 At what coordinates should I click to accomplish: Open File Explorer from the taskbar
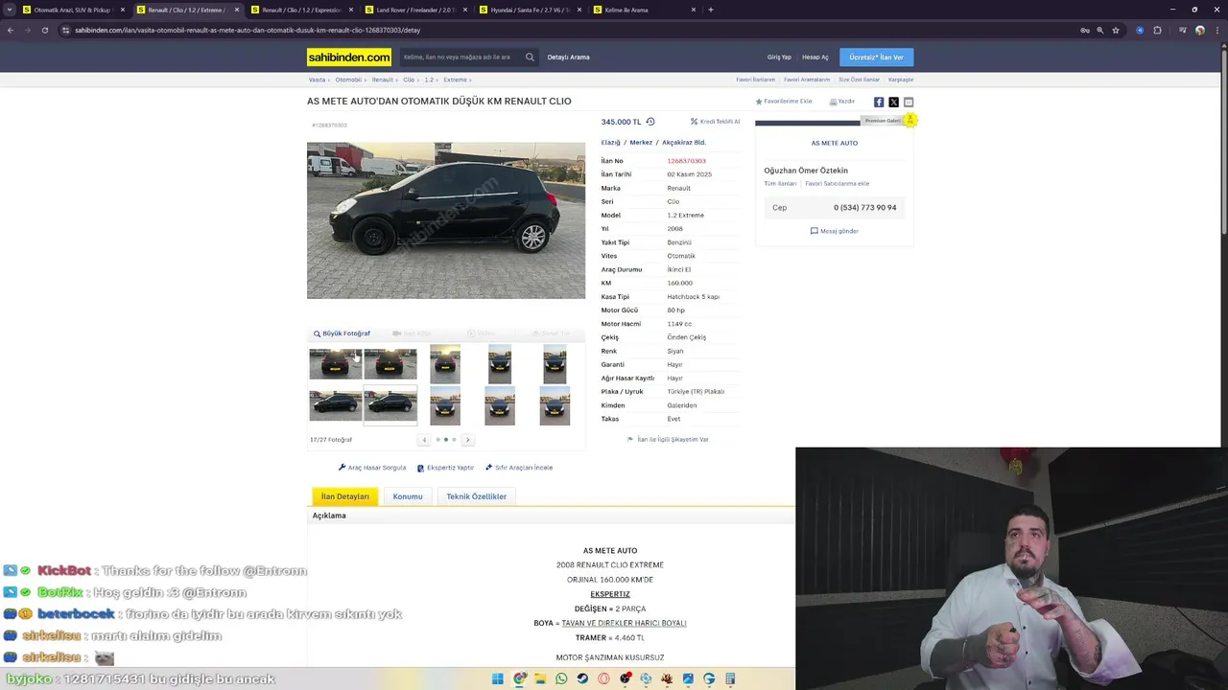click(540, 678)
